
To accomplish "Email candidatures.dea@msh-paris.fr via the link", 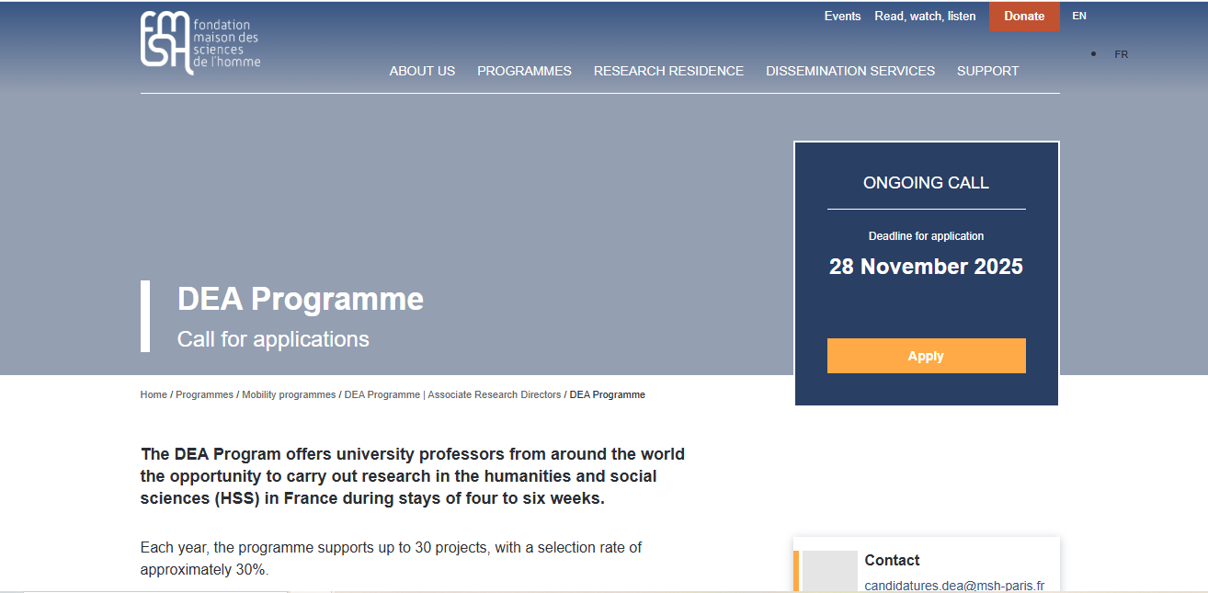I will (x=953, y=585).
